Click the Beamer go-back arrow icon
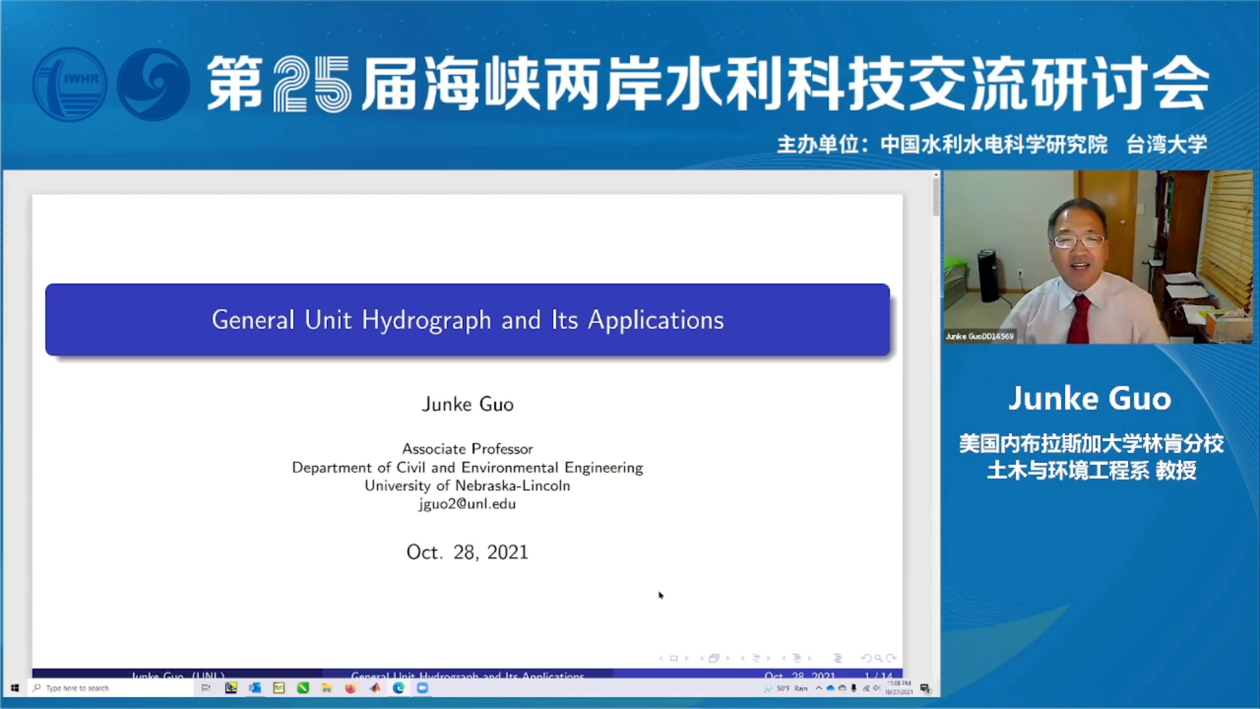 866,658
